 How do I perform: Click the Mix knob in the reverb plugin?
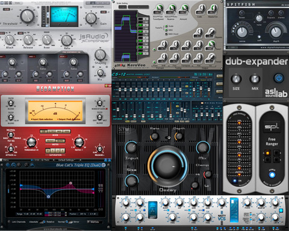(203, 147)
